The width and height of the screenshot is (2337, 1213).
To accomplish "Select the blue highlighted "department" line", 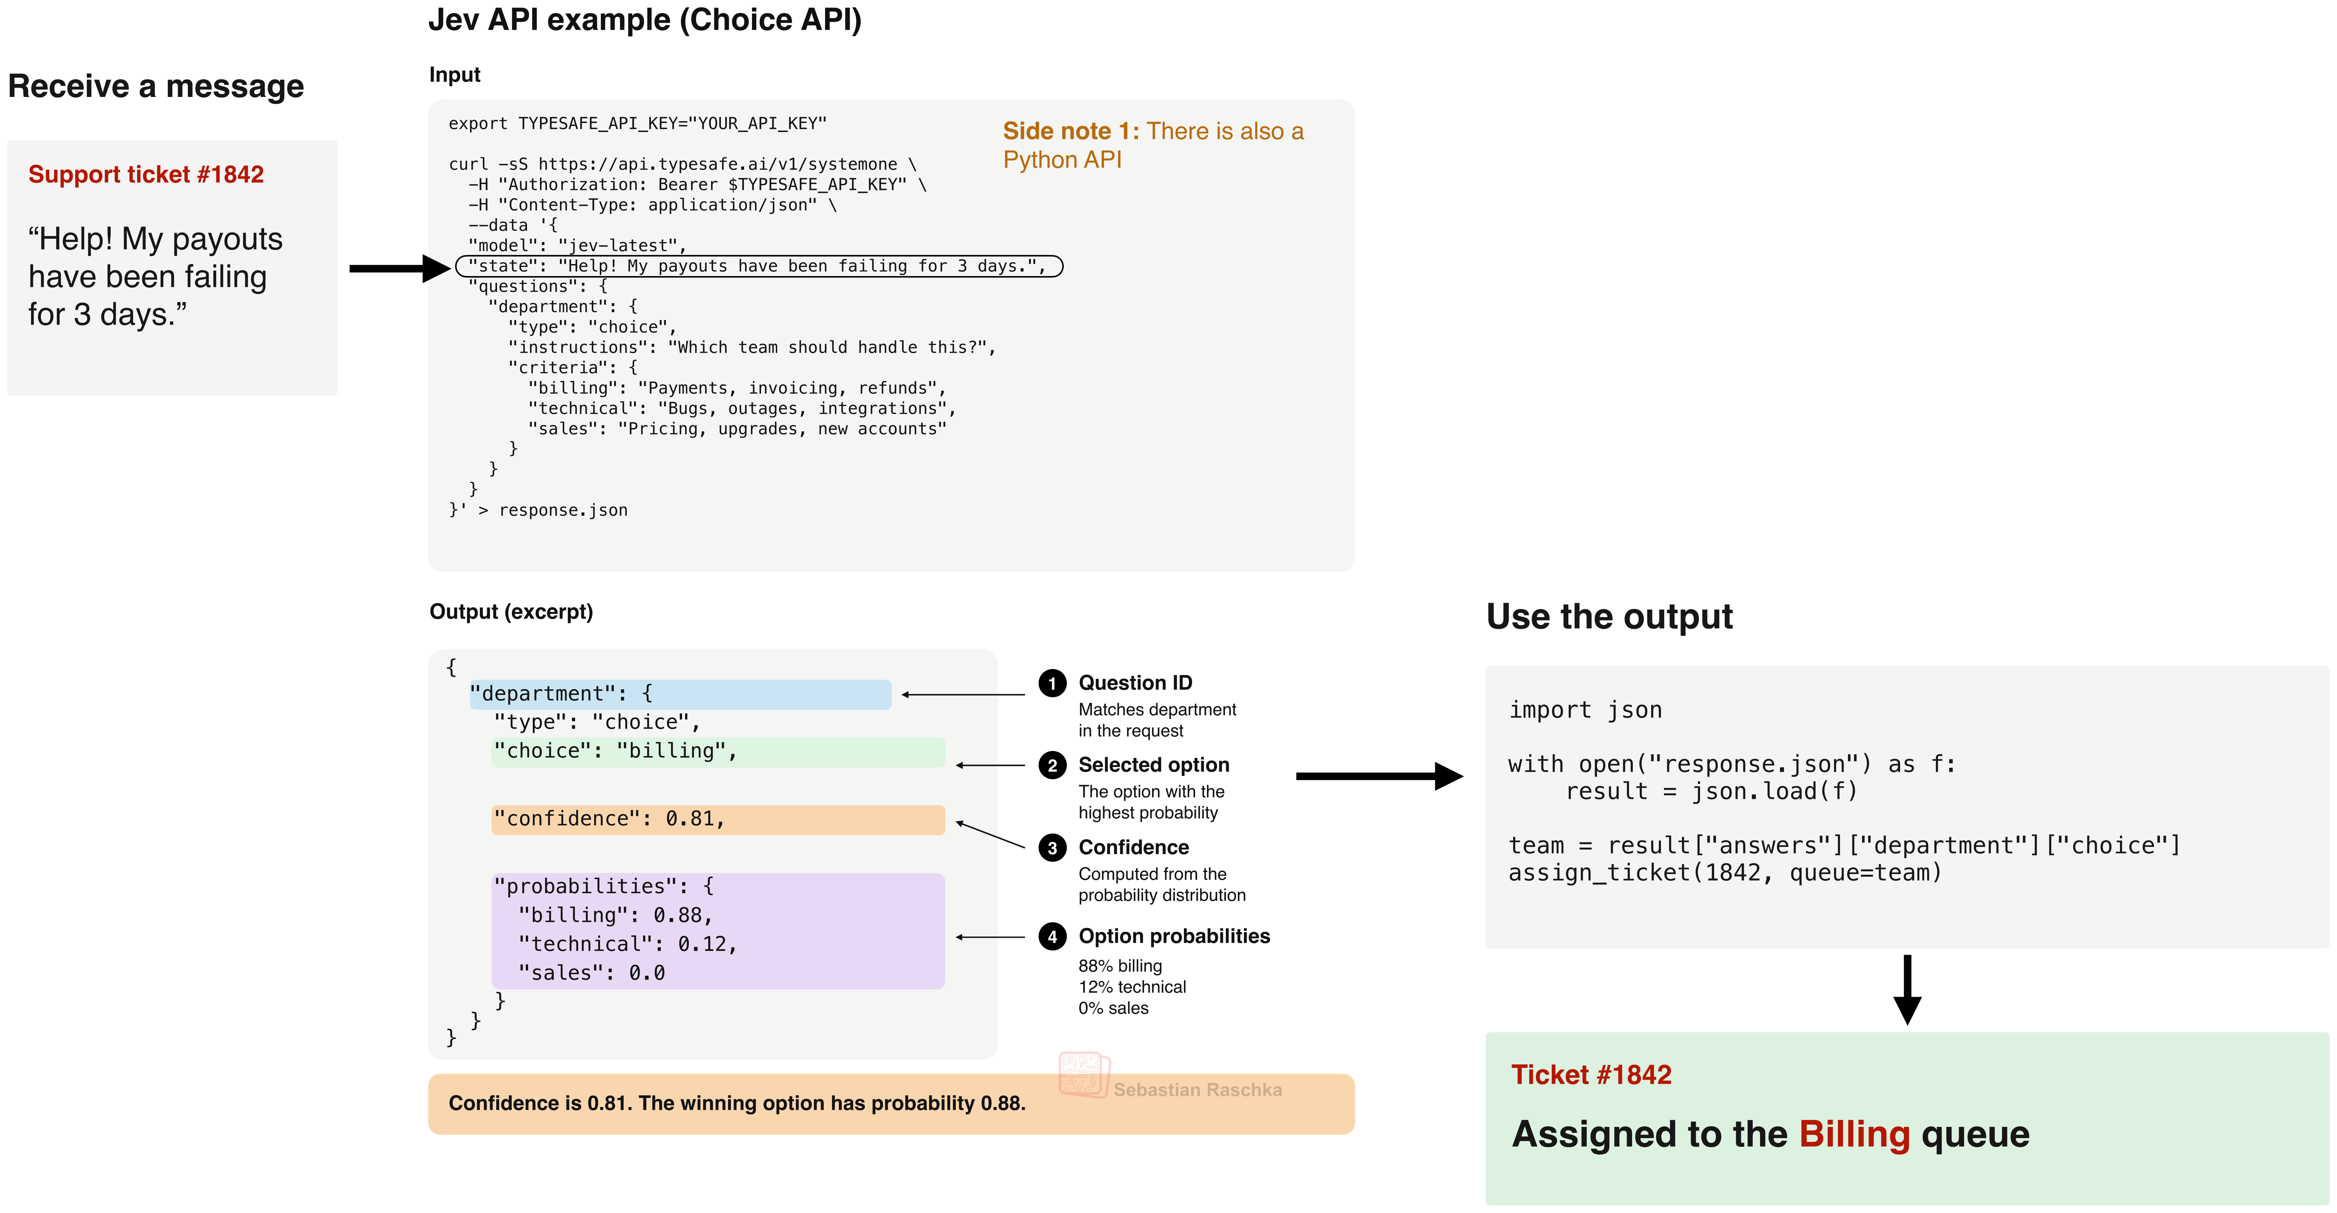I will tap(680, 694).
